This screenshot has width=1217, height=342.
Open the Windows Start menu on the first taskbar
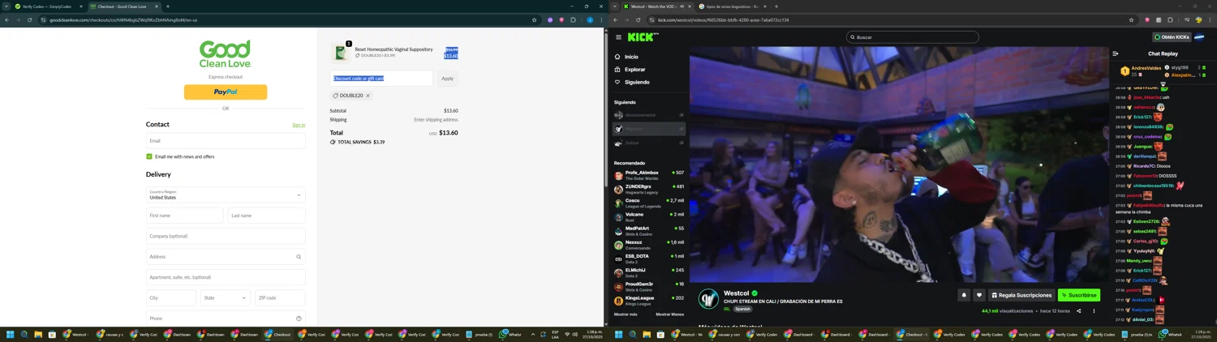pyautogui.click(x=11, y=334)
